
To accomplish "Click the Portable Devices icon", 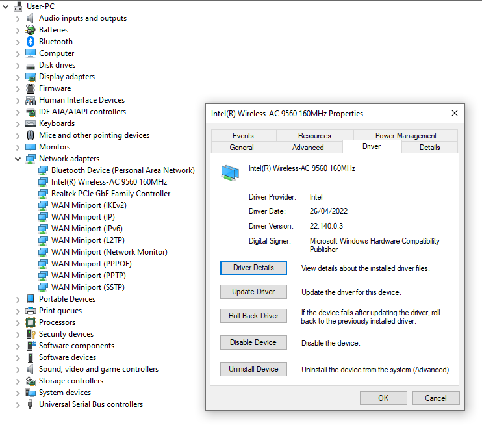I will coord(30,299).
